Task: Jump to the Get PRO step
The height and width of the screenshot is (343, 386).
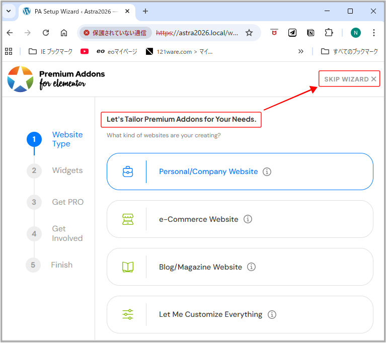Action: click(67, 202)
